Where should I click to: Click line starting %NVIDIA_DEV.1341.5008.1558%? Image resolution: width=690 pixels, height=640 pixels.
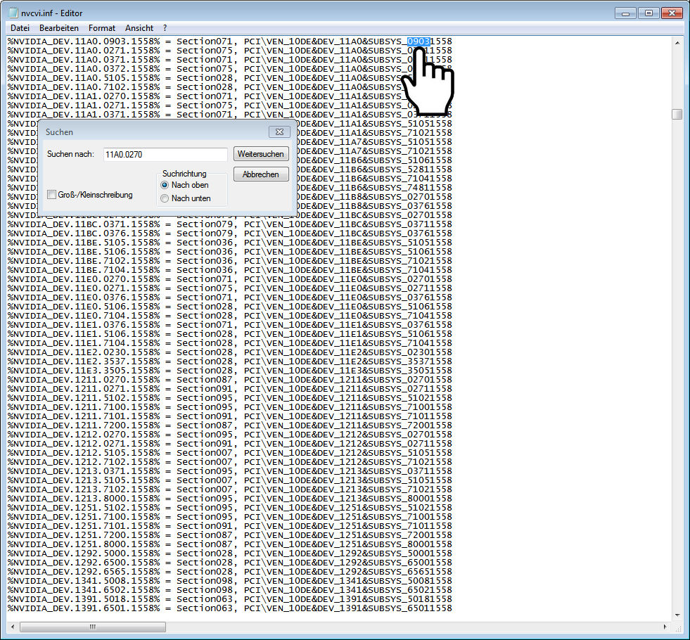pyautogui.click(x=230, y=581)
